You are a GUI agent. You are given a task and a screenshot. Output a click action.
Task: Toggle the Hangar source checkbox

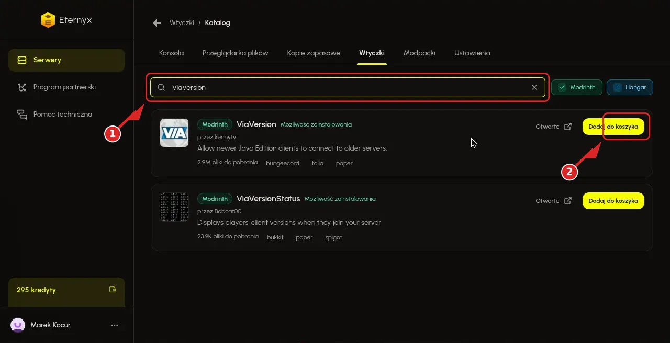click(x=630, y=87)
